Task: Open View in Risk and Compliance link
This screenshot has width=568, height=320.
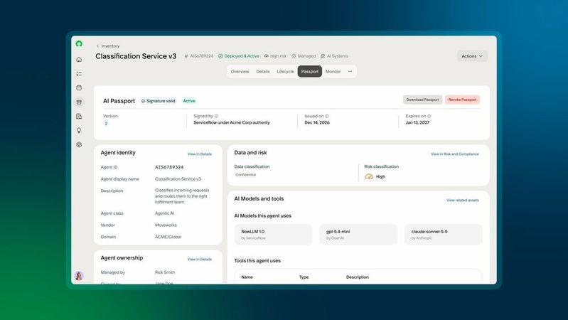Action: click(x=455, y=154)
